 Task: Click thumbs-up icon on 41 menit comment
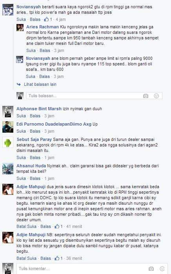(57, 226)
